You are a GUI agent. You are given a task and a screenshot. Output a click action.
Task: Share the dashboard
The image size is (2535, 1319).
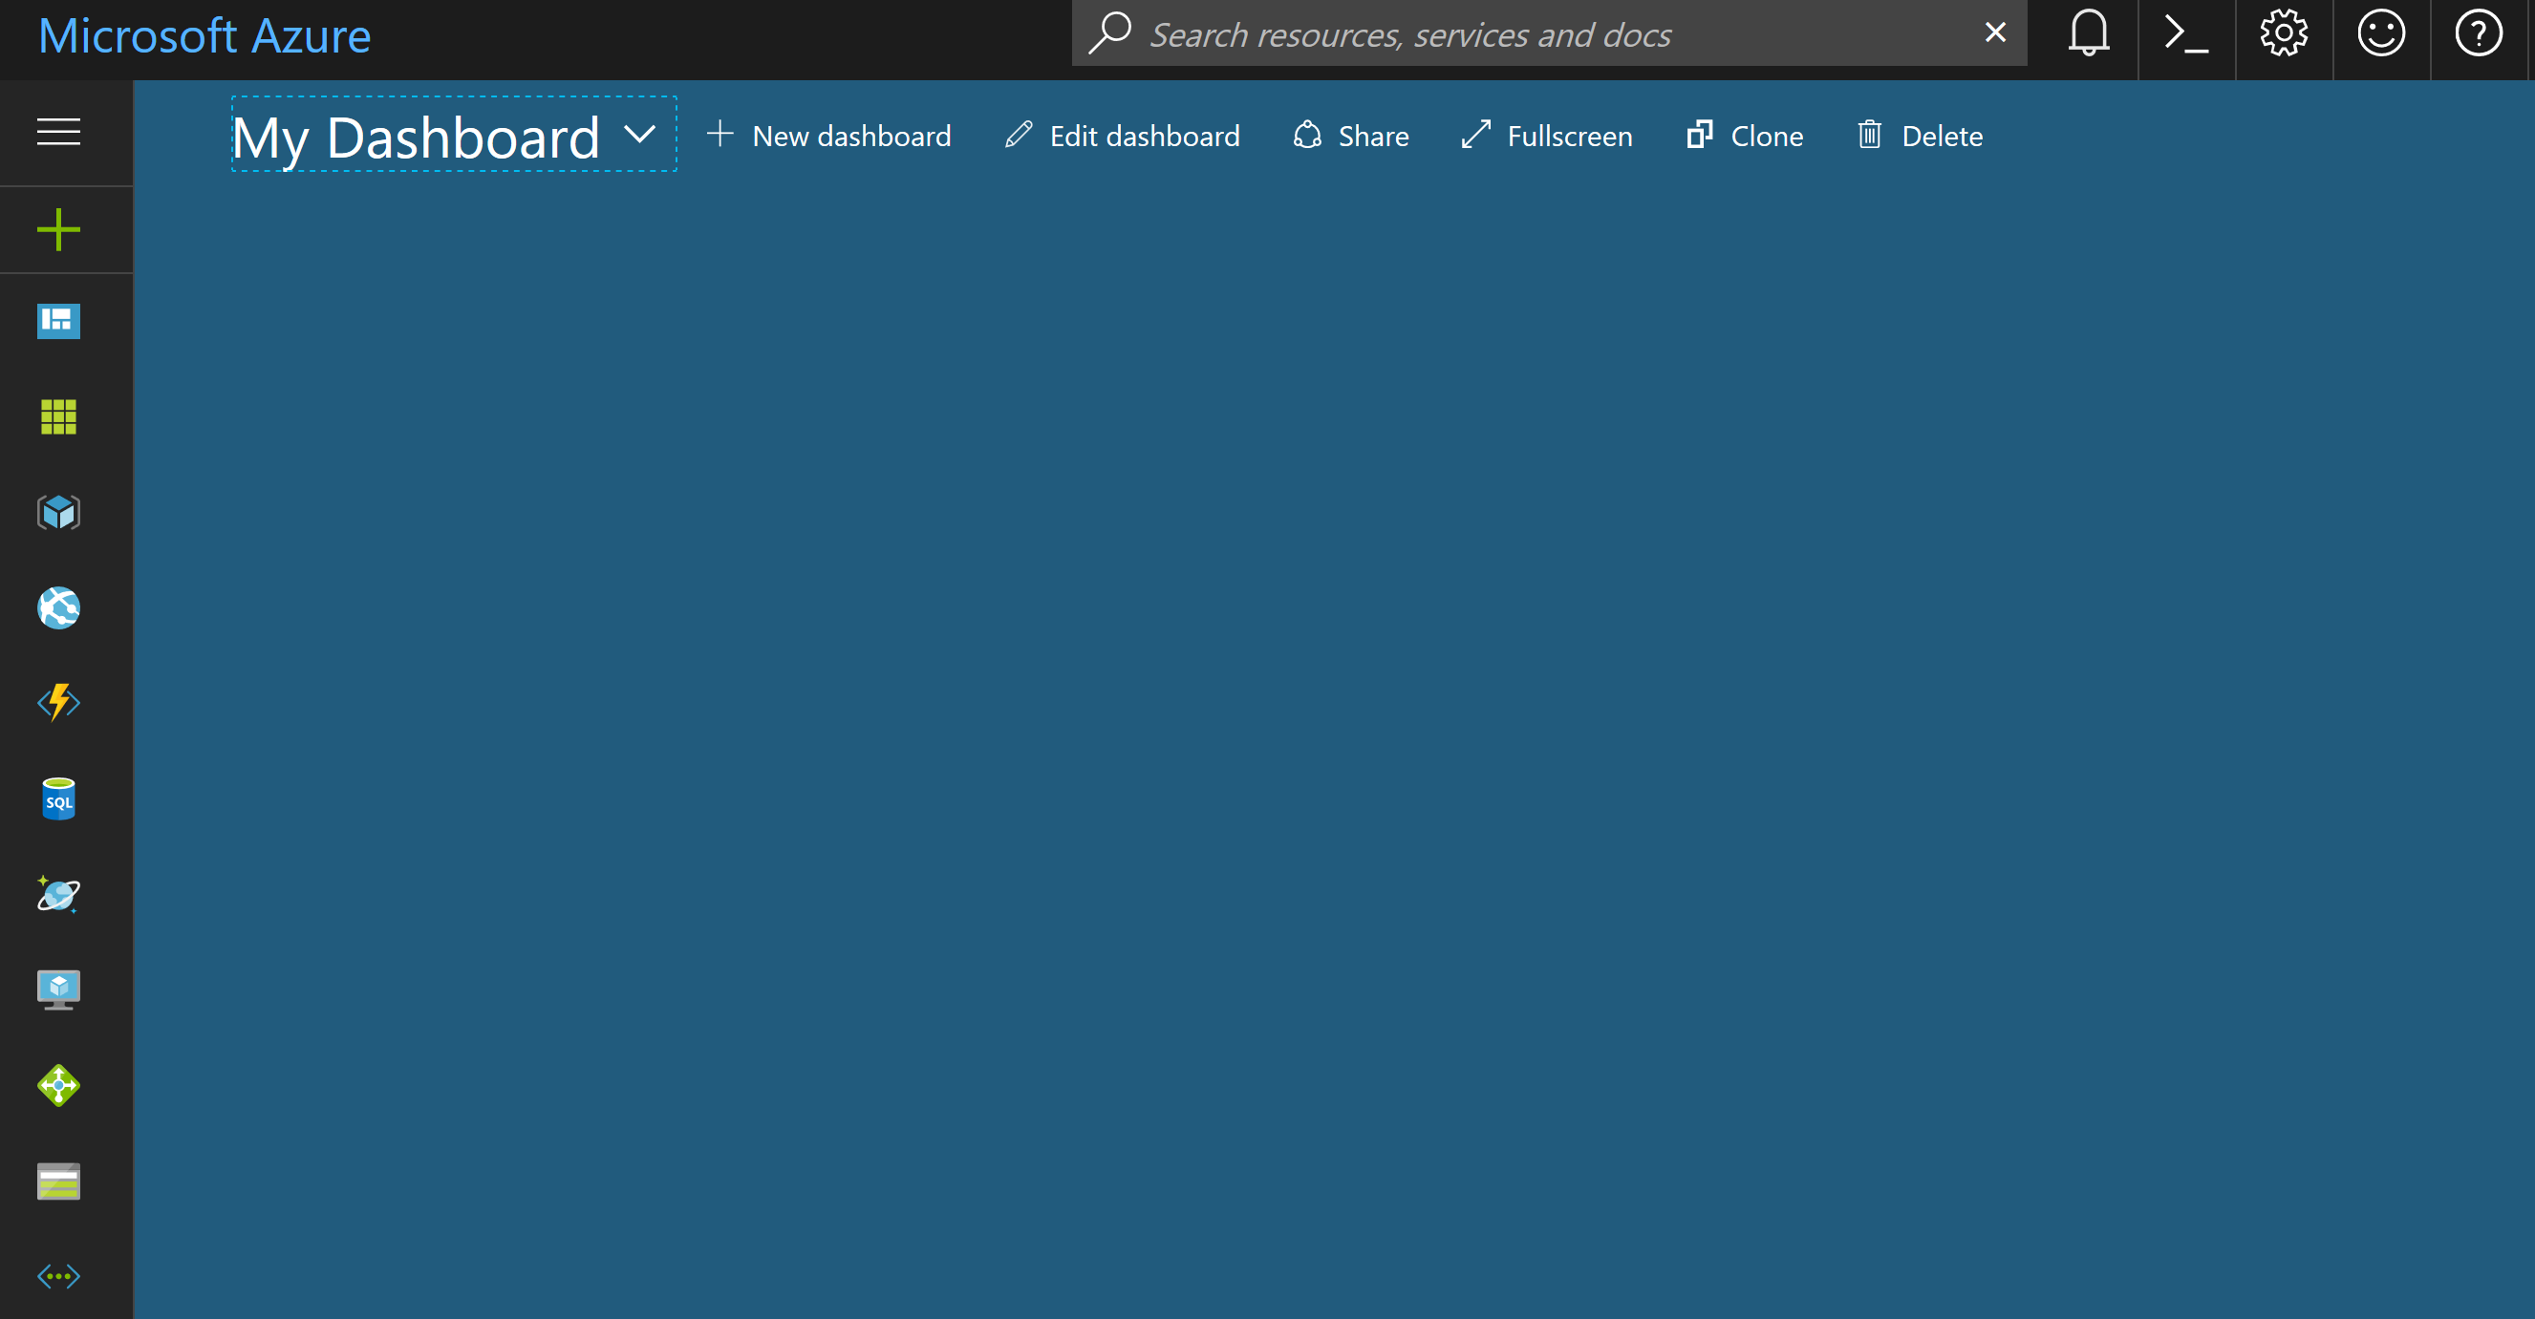coord(1350,136)
